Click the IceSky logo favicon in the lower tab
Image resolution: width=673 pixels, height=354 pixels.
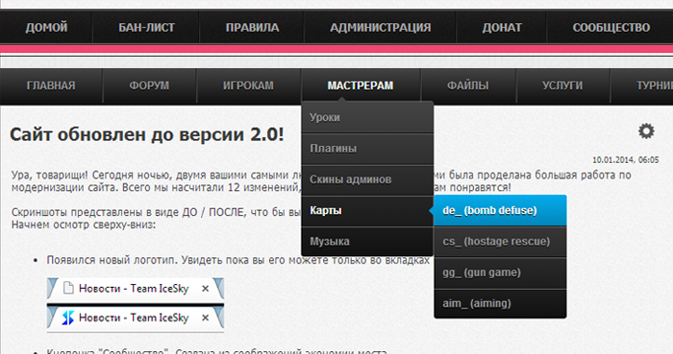68,318
